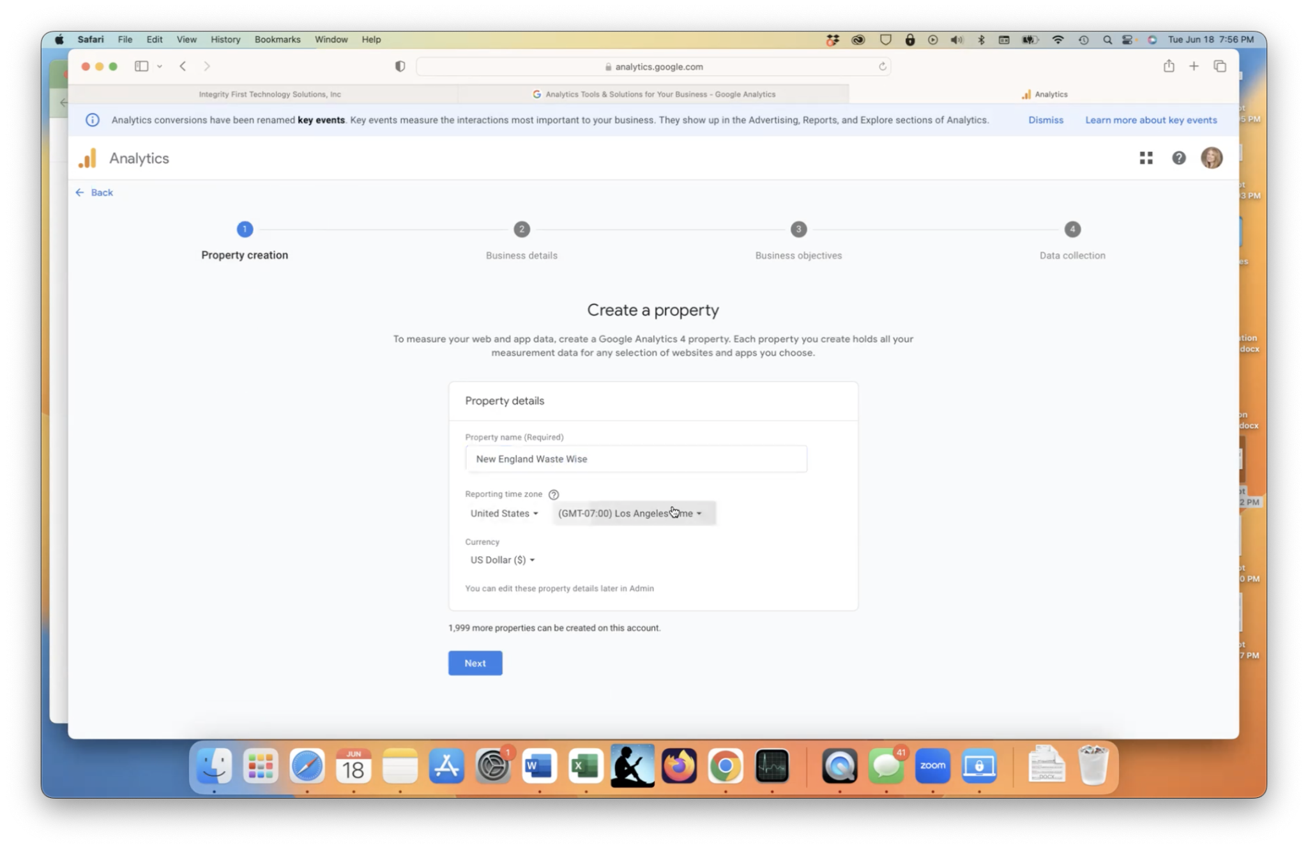Viewport: 1308px width, 849px height.
Task: Click the info icon in the key events banner
Action: tap(92, 119)
